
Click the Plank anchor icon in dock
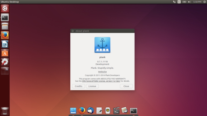73,111
